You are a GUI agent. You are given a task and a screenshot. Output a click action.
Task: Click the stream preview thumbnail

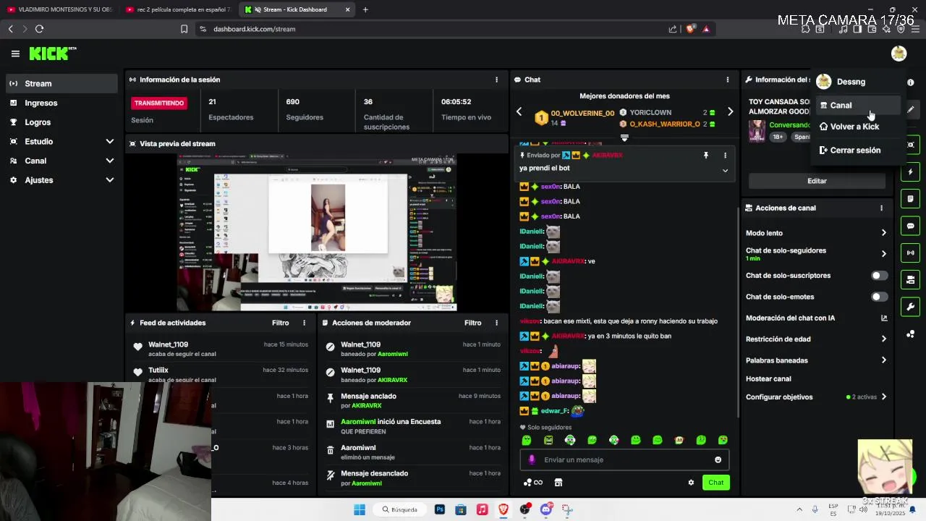click(317, 232)
